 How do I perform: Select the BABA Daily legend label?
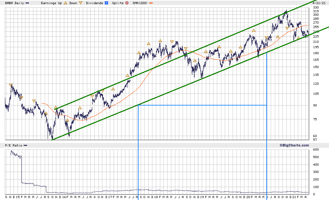click(x=15, y=3)
